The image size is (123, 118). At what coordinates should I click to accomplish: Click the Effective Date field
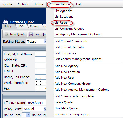[x=36, y=103]
